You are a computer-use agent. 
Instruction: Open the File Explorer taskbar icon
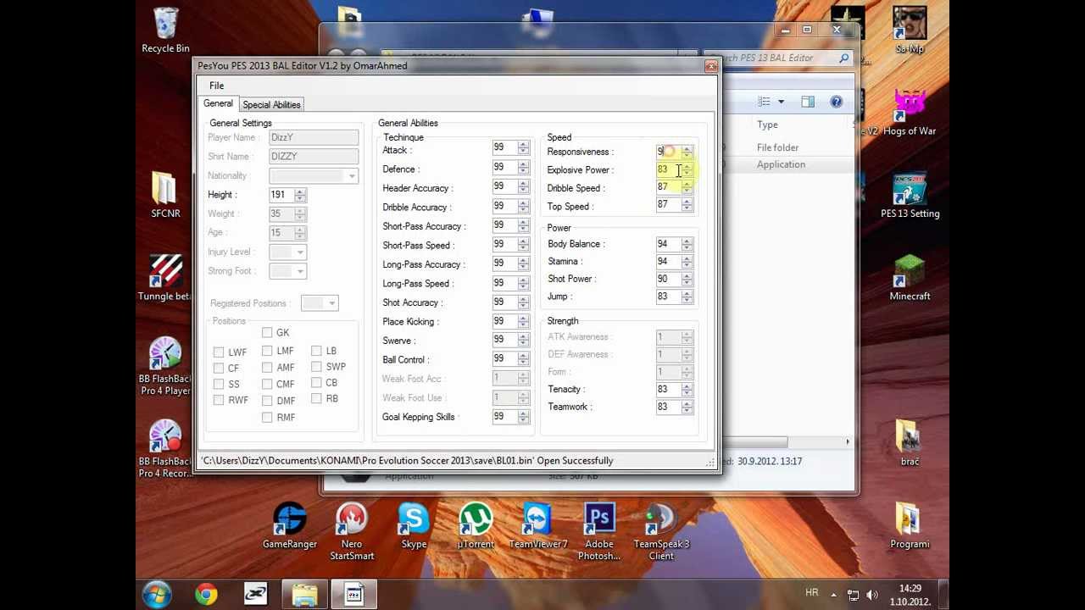[304, 595]
